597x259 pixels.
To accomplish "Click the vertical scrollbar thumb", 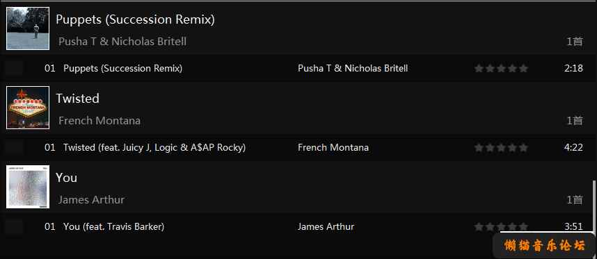I will pos(594,205).
